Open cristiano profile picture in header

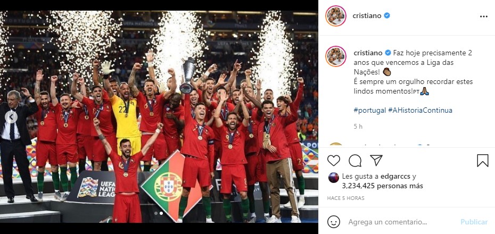coord(336,16)
